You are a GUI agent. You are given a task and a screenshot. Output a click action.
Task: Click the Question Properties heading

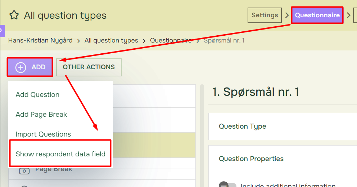coord(251,159)
